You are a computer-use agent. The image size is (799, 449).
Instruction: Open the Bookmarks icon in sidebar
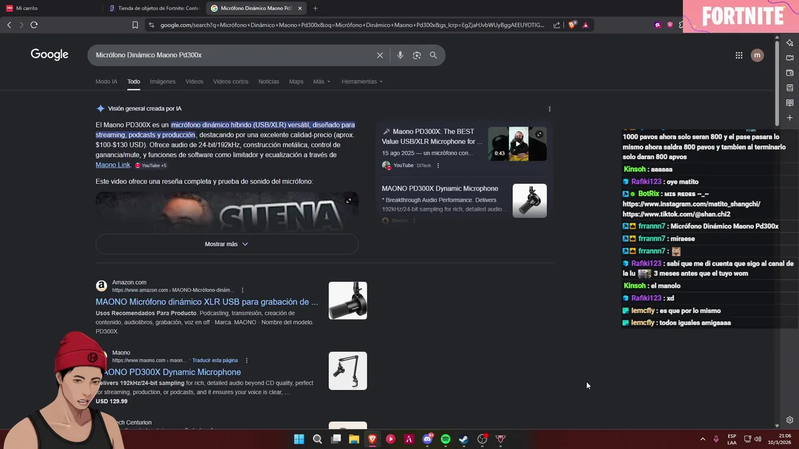790,87
